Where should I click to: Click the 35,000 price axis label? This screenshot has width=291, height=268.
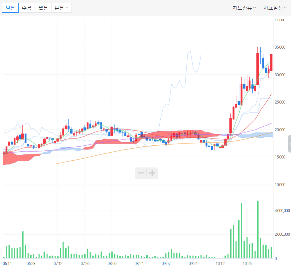coord(280,47)
